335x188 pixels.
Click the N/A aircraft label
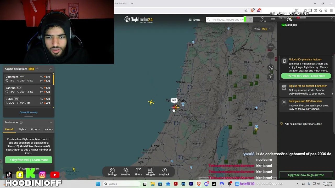coord(174,100)
